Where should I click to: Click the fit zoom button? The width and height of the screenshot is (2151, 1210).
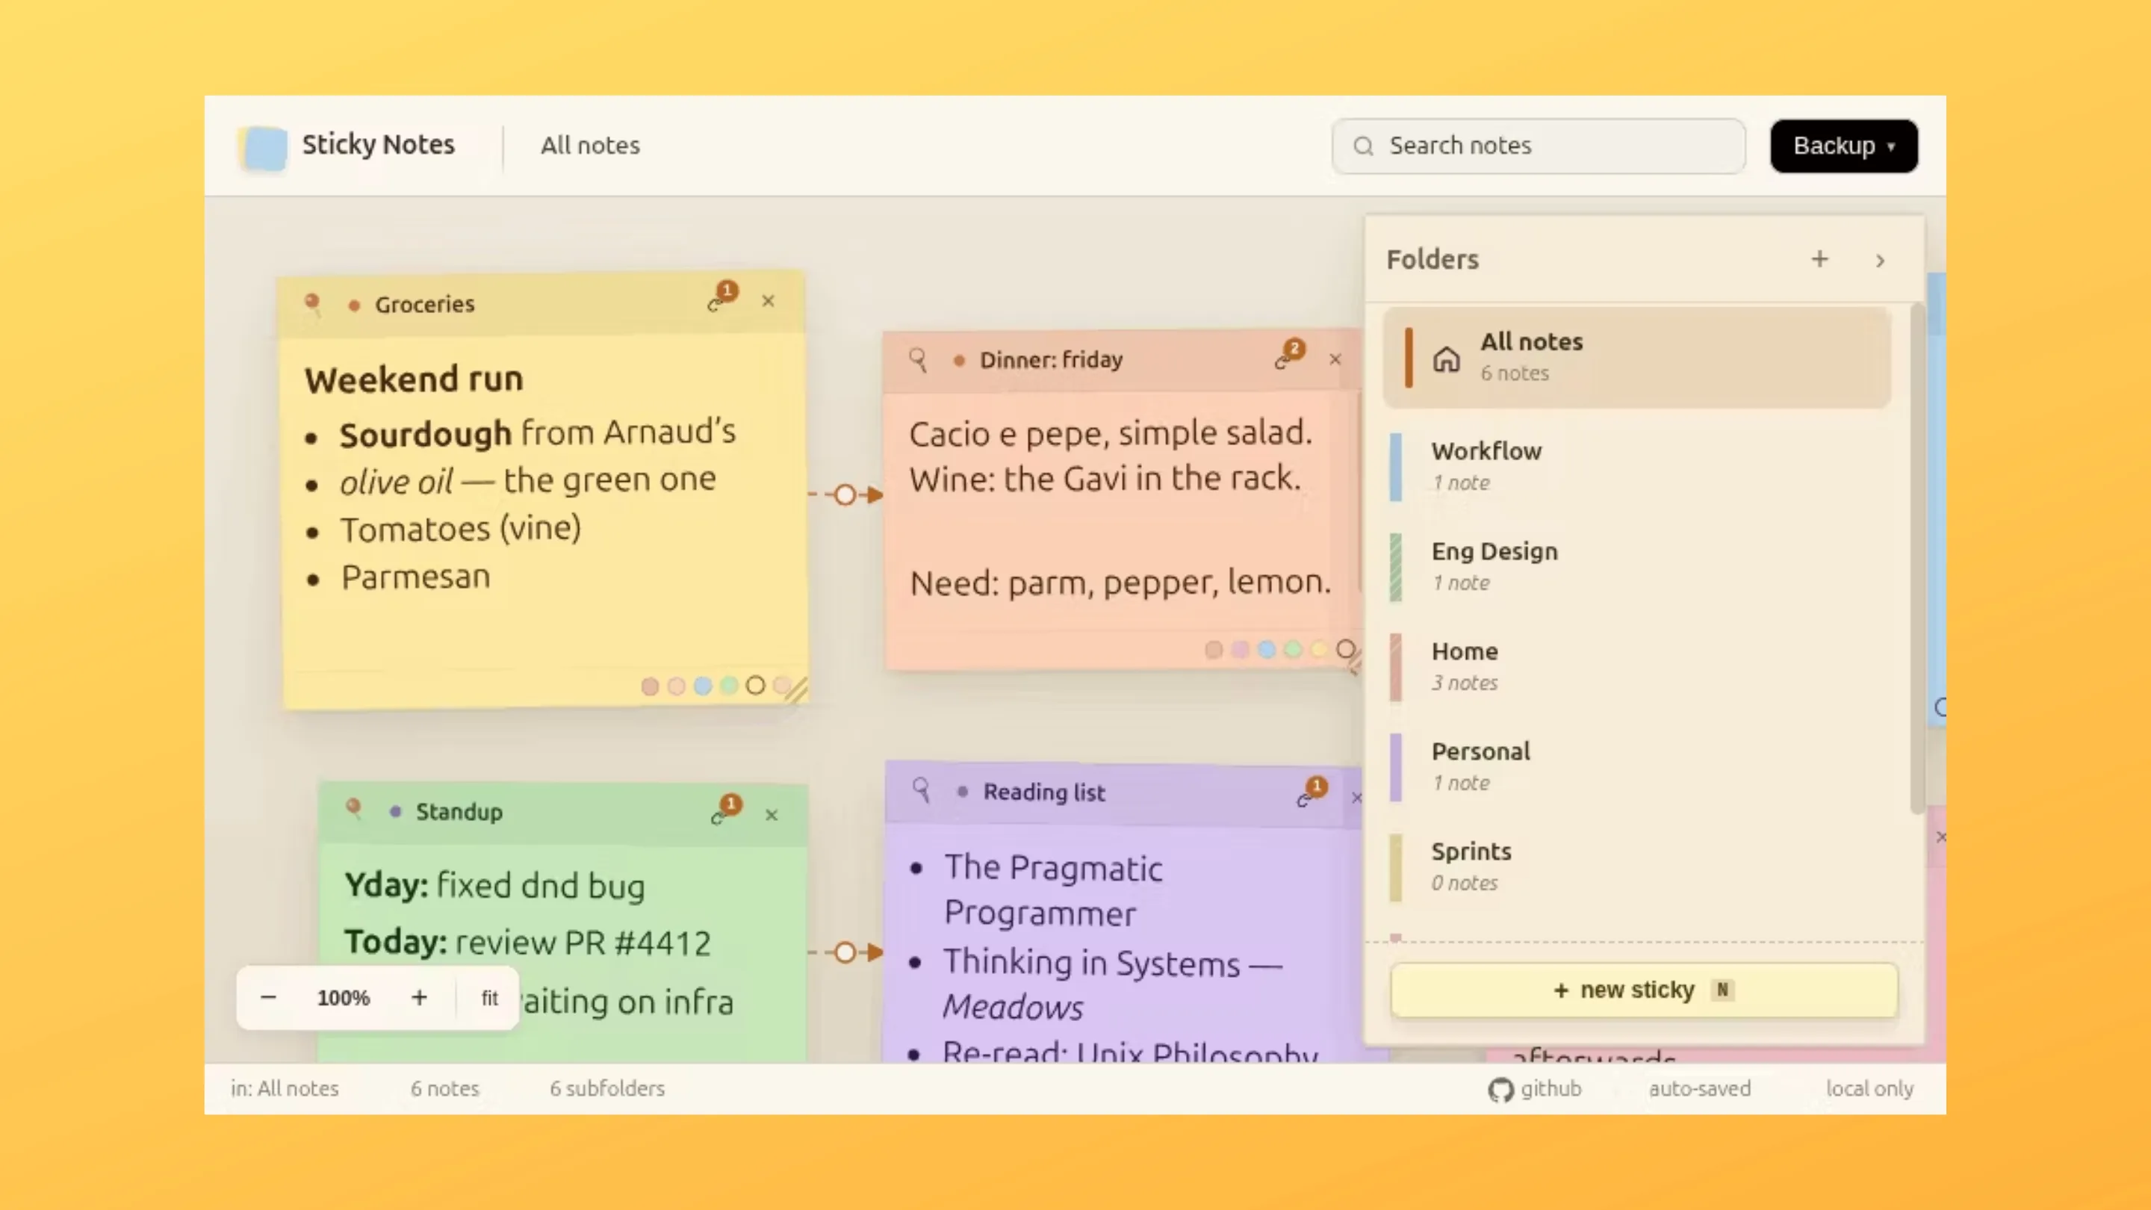click(x=488, y=997)
